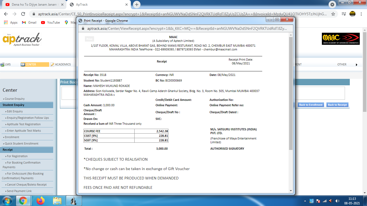Open the Chrome three-dot menu
The image size is (367, 206).
(x=361, y=14)
